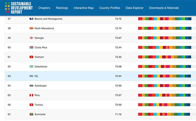Select the Azerbaijan country name

[x=41, y=86]
